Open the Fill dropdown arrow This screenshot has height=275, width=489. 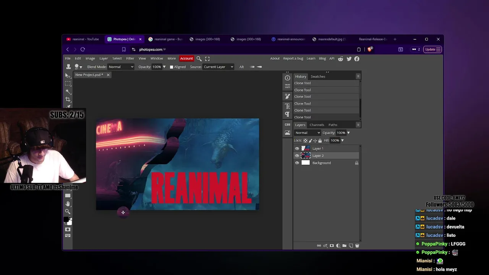(x=342, y=141)
